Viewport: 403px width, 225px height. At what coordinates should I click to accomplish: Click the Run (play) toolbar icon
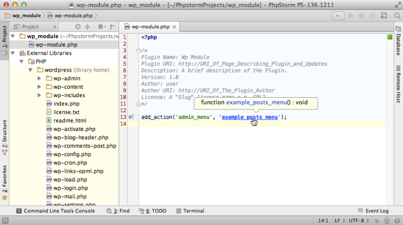350,16
